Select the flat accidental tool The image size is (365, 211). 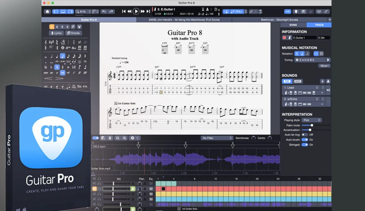(x=51, y=67)
